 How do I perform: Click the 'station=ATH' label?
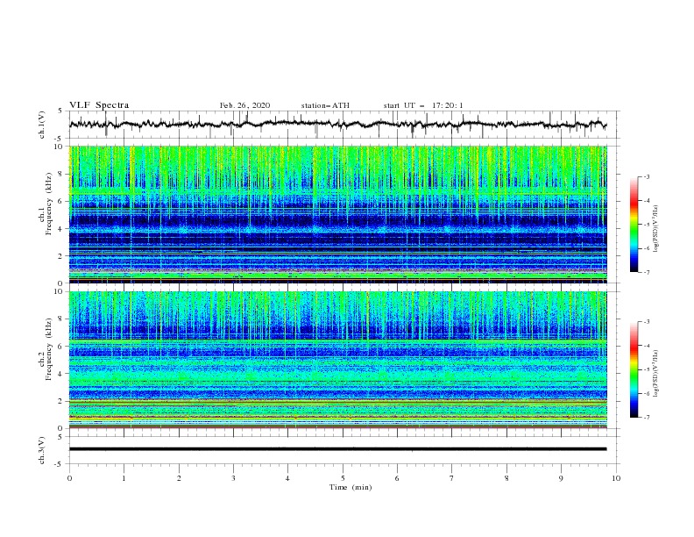tap(325, 105)
